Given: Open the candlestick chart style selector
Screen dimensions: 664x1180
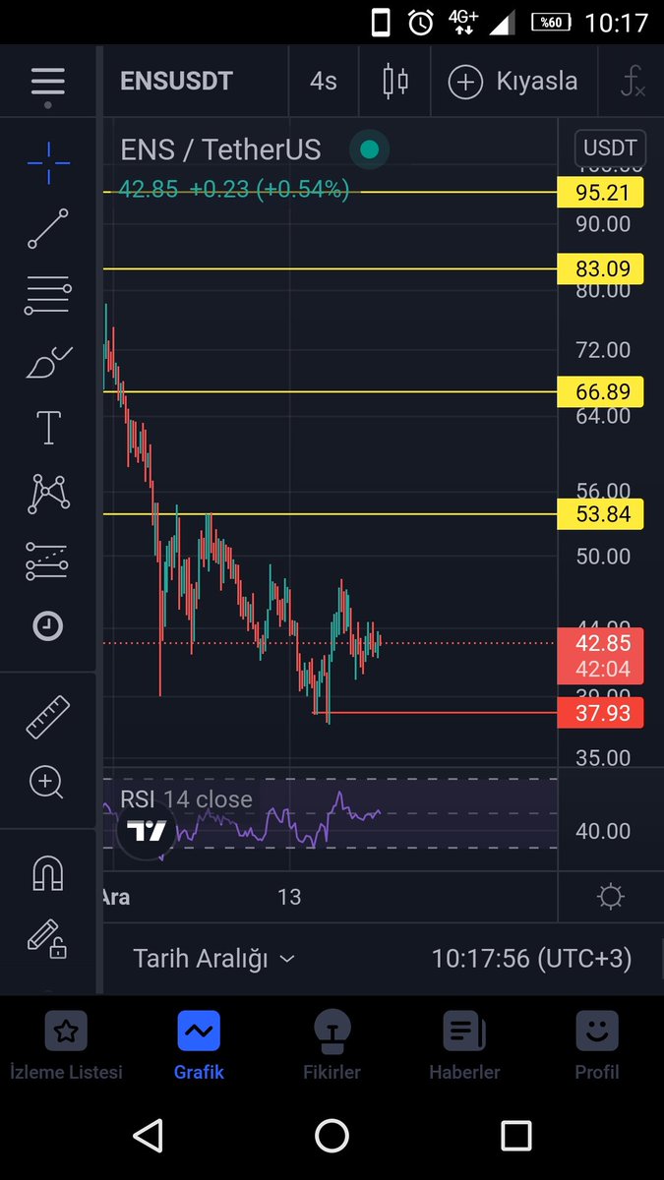Looking at the screenshot, I should (395, 82).
